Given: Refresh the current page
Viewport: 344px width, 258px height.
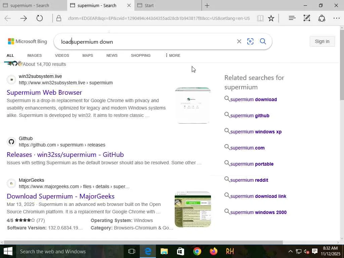Looking at the screenshot, I should click(40, 18).
